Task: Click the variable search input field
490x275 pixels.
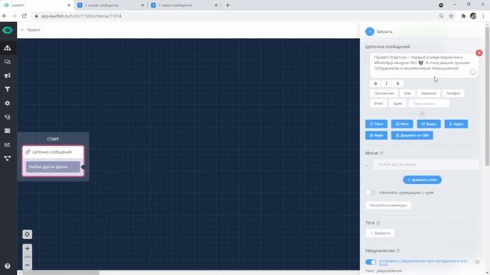Action: coord(429,103)
